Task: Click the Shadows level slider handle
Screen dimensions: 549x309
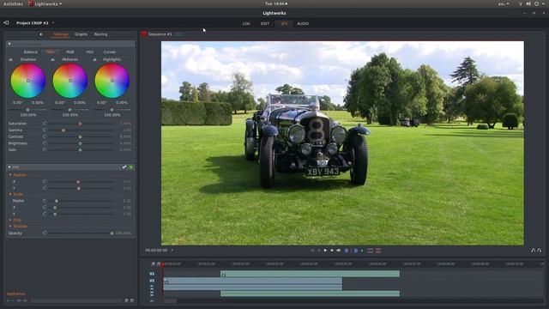Action: point(28,110)
